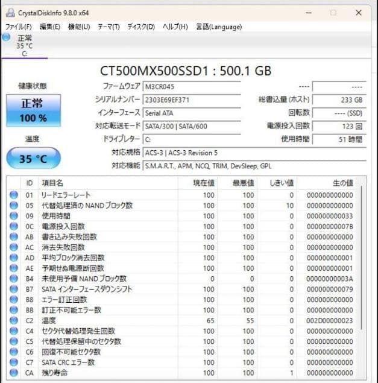The height and width of the screenshot is (383, 378).
Task: Click the standard field ACS-3 Revision 5
Action: pyautogui.click(x=254, y=153)
